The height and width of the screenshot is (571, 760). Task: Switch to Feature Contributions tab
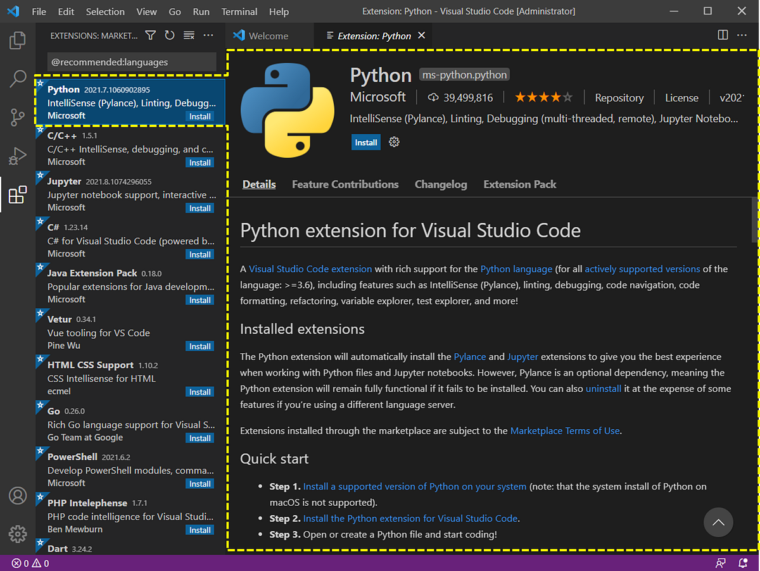tap(345, 184)
